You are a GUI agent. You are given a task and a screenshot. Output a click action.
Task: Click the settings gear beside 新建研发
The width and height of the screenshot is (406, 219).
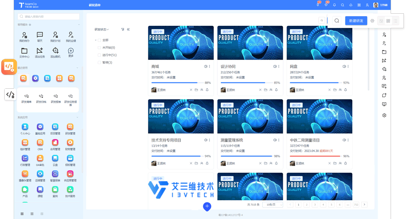click(x=372, y=21)
